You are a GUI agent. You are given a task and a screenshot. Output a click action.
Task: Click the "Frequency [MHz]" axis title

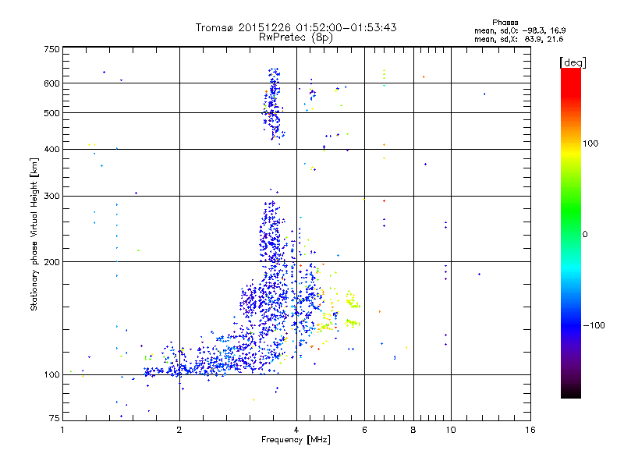[296, 440]
